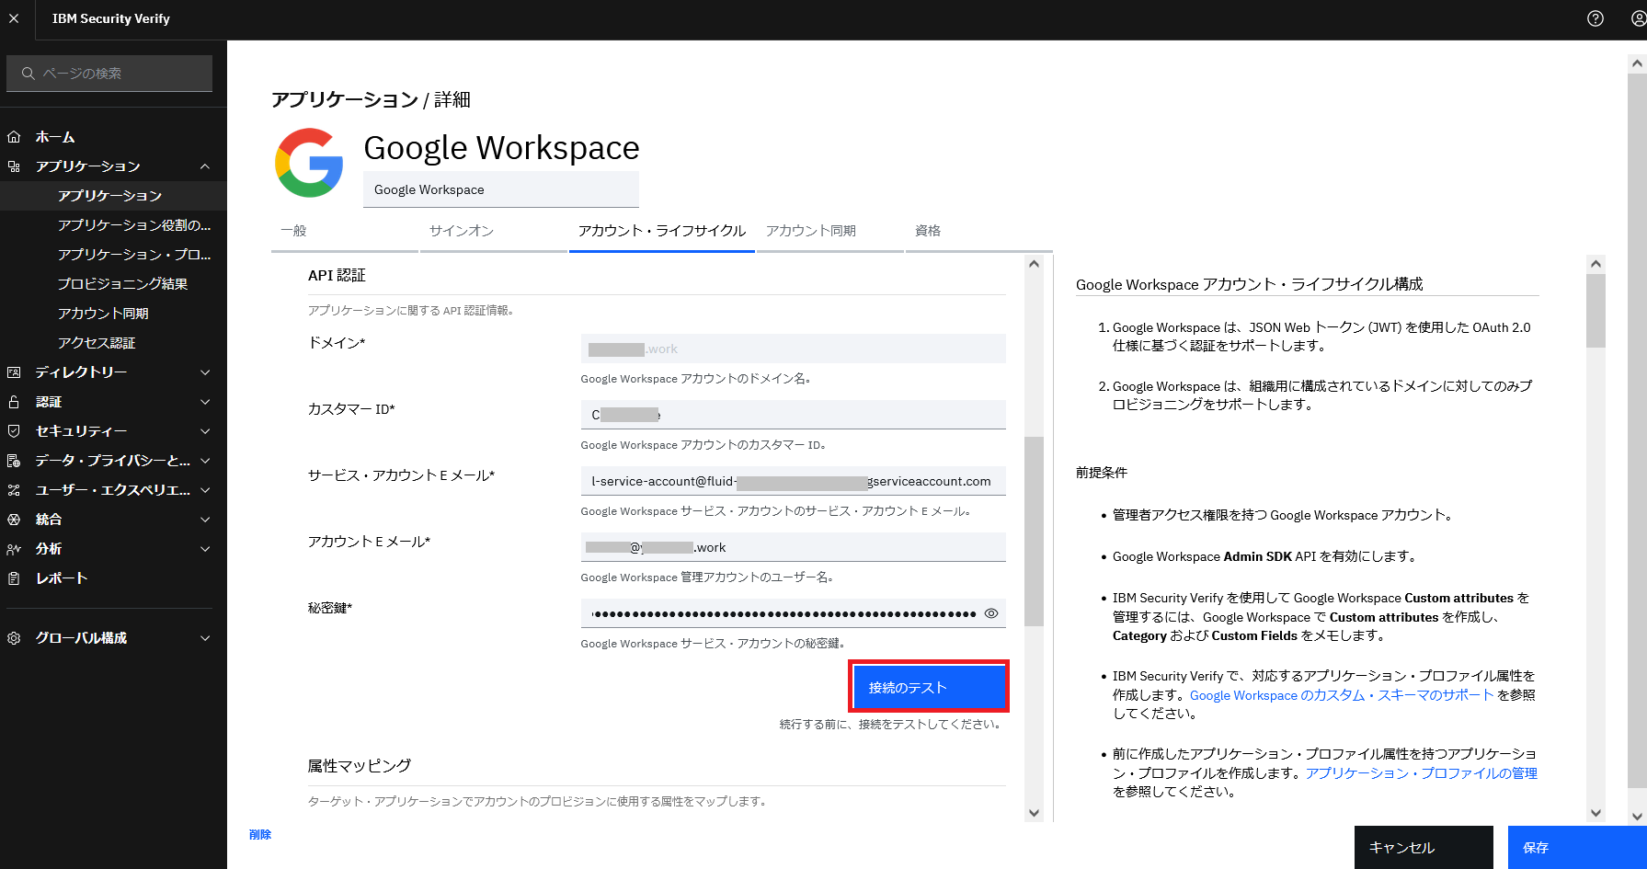The width and height of the screenshot is (1647, 869).
Task: Open the 資格 tab
Action: [979, 231]
